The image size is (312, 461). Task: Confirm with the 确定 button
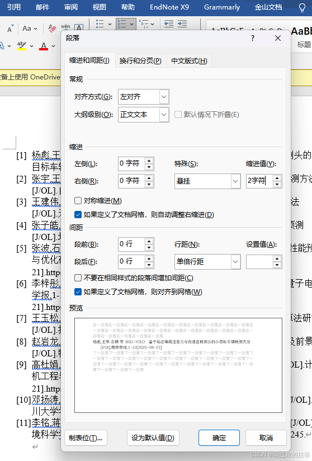219,438
